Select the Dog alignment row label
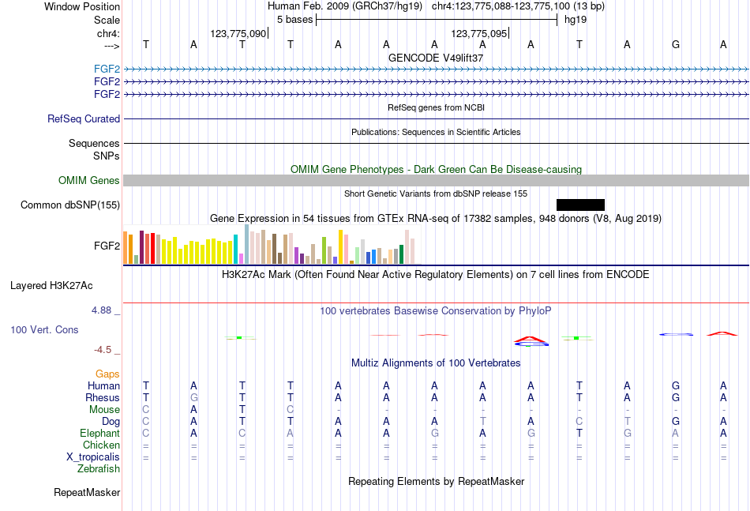 tap(111, 422)
